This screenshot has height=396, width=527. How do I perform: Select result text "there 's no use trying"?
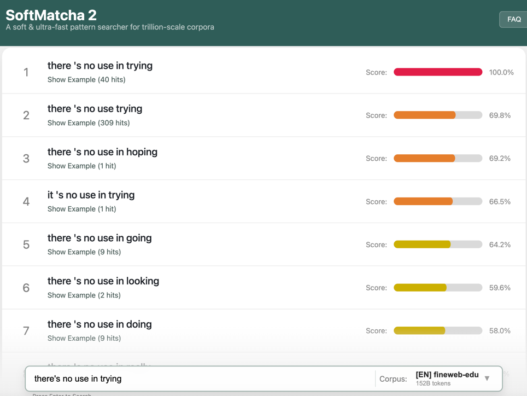point(95,109)
